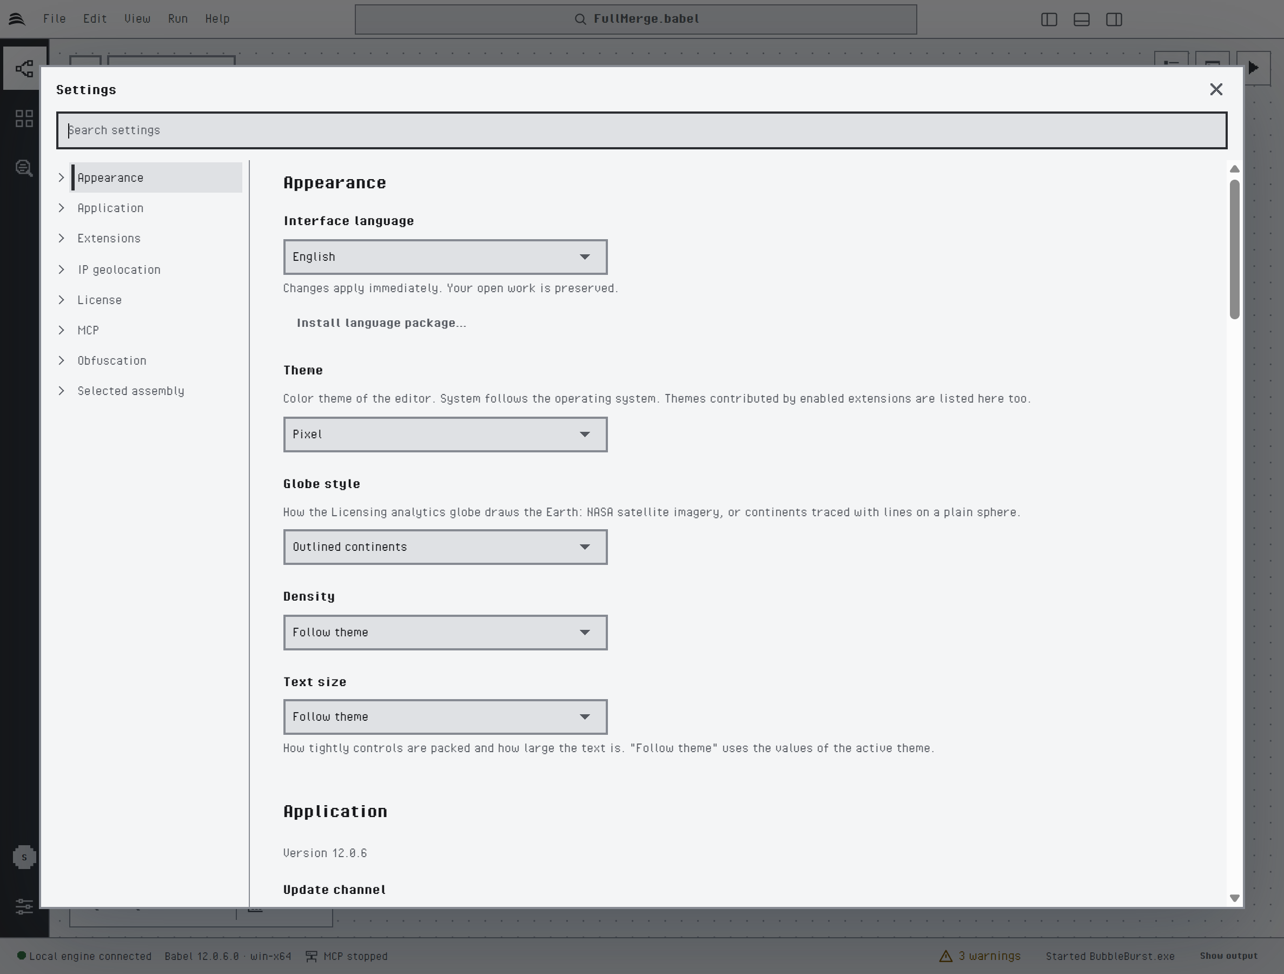Close the Settings dialog
This screenshot has height=974, width=1284.
click(x=1216, y=89)
